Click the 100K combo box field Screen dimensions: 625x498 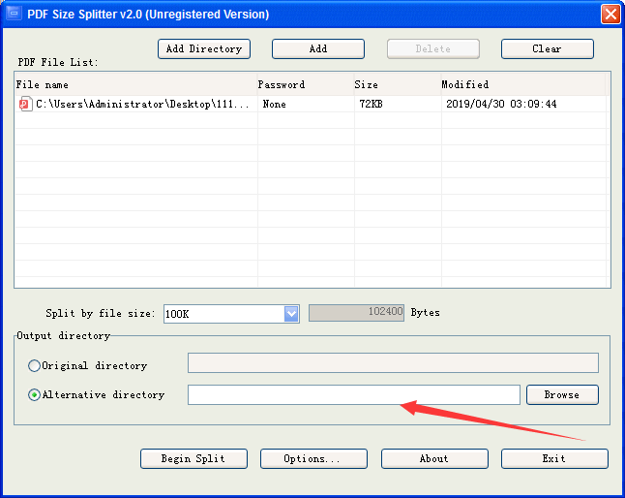click(231, 314)
